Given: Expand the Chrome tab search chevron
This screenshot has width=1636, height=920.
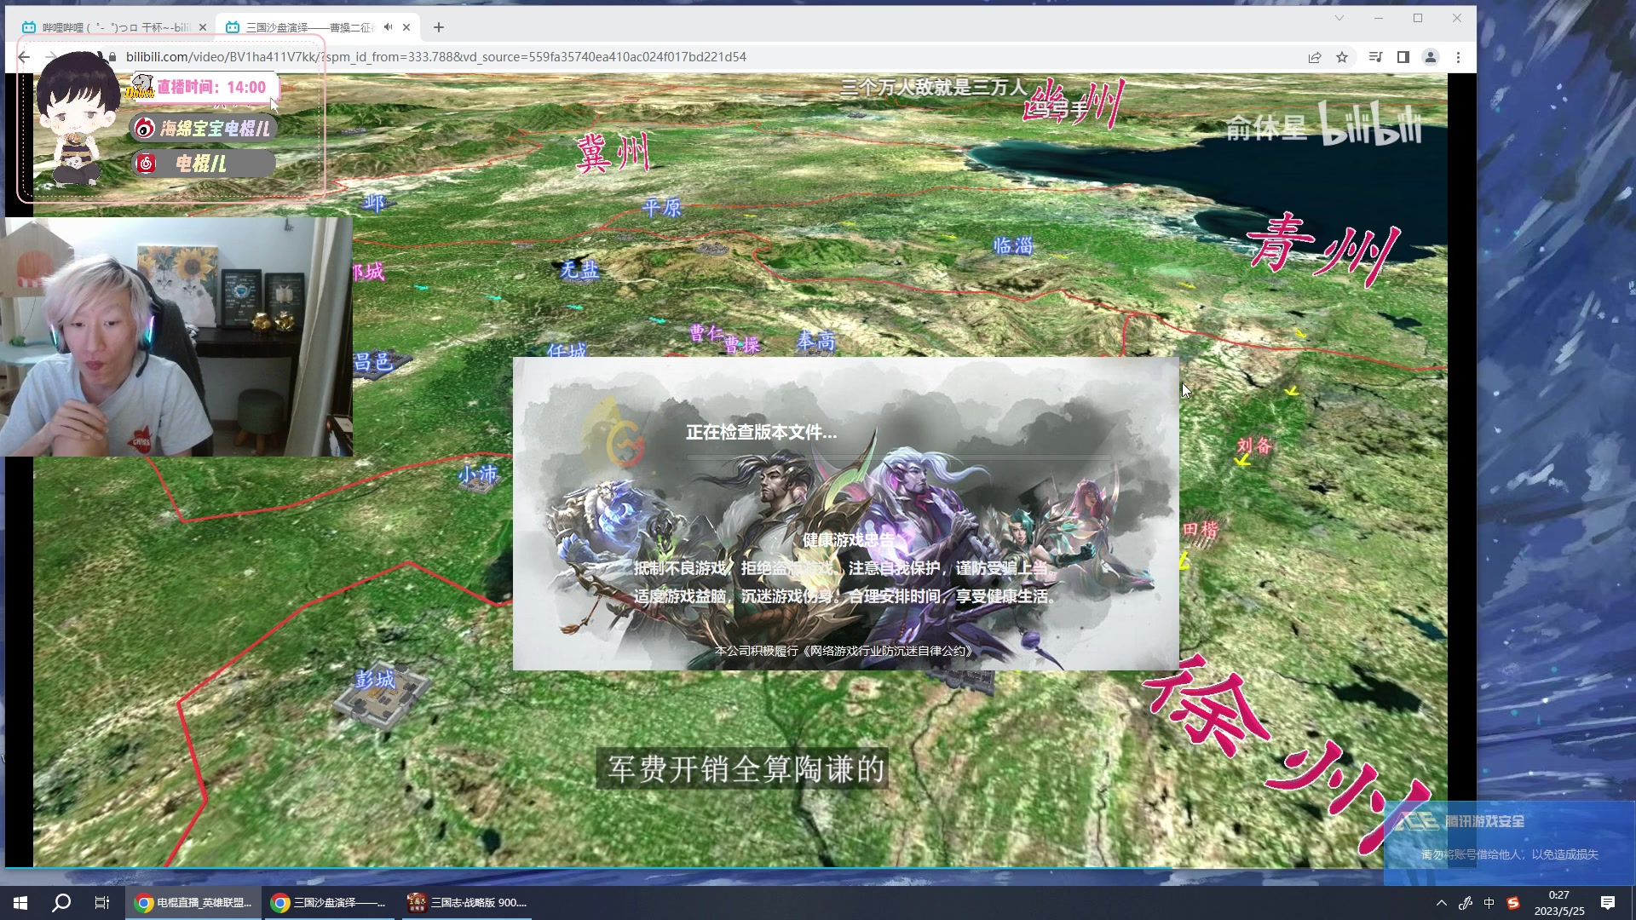Looking at the screenshot, I should [x=1339, y=18].
